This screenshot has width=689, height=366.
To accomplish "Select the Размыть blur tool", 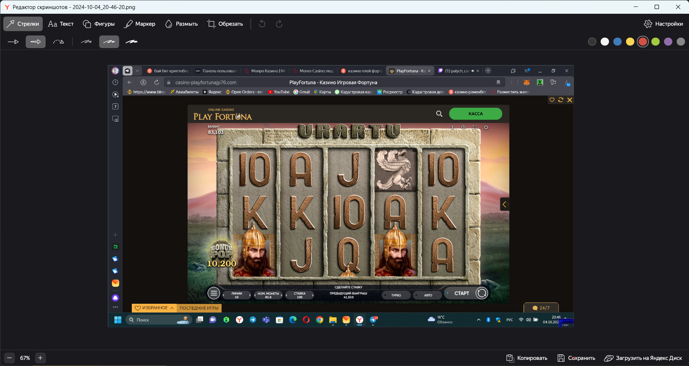I will [x=181, y=24].
